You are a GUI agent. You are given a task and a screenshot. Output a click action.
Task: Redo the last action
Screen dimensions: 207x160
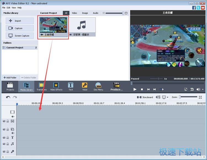(15, 97)
